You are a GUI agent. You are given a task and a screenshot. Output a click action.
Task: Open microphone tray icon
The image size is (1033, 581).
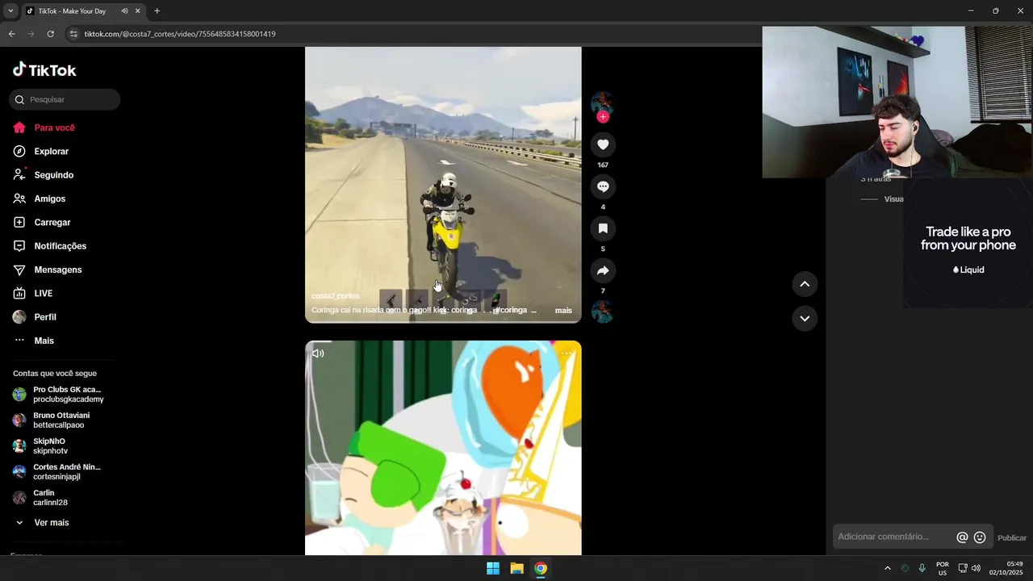coord(922,568)
